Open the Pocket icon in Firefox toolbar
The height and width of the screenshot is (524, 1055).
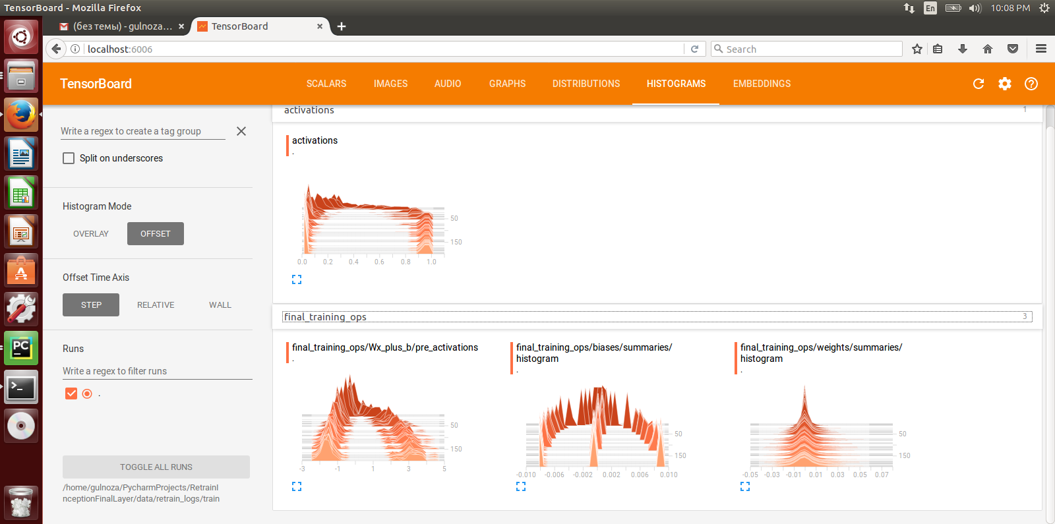click(x=1013, y=49)
